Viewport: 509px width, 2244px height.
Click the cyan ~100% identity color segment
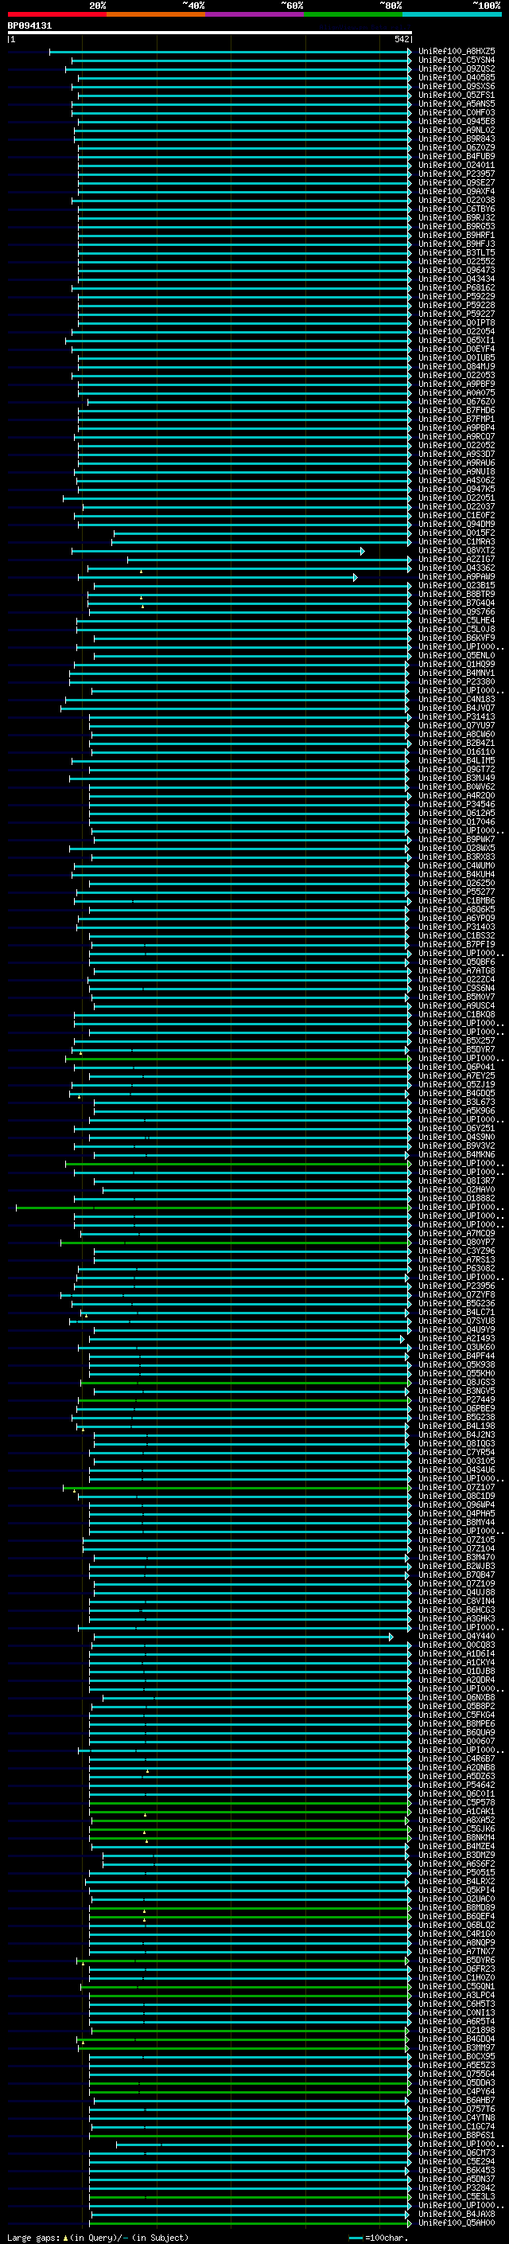click(x=452, y=14)
